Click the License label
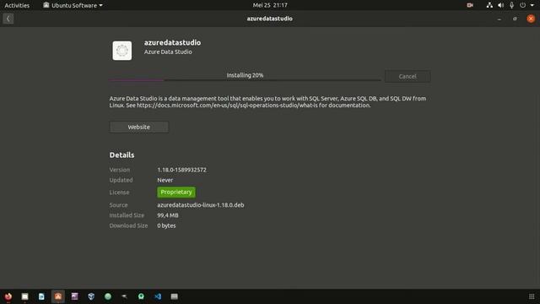The width and height of the screenshot is (540, 304). click(119, 193)
